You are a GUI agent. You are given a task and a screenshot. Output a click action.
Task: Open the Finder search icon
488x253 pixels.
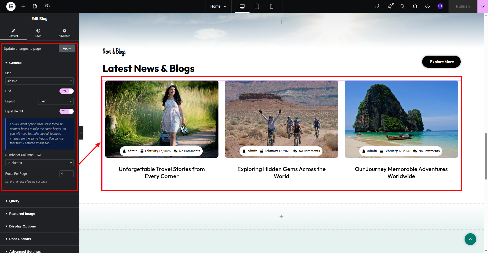(x=402, y=6)
